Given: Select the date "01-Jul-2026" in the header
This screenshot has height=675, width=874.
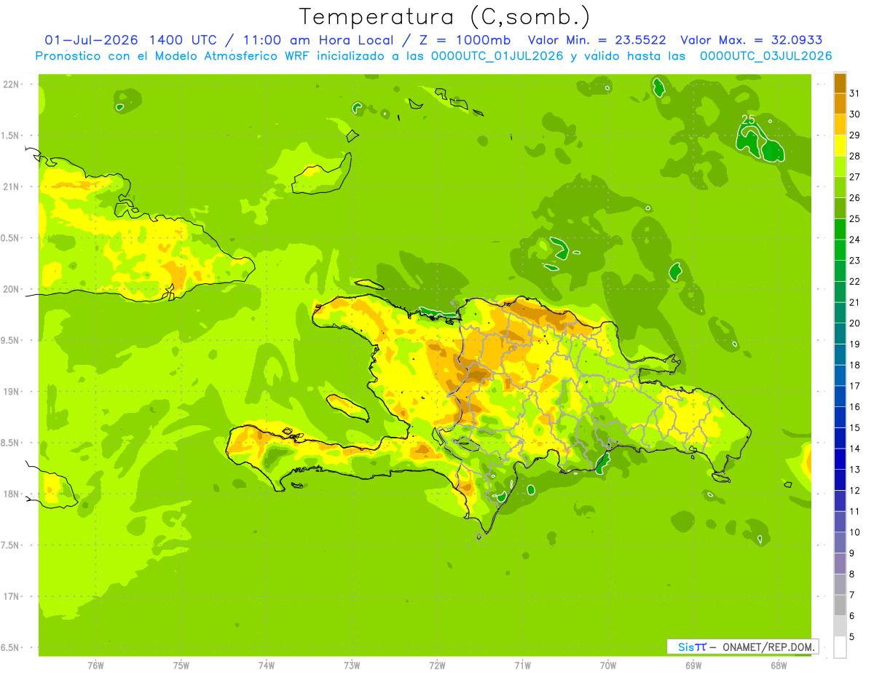Looking at the screenshot, I should coord(93,40).
